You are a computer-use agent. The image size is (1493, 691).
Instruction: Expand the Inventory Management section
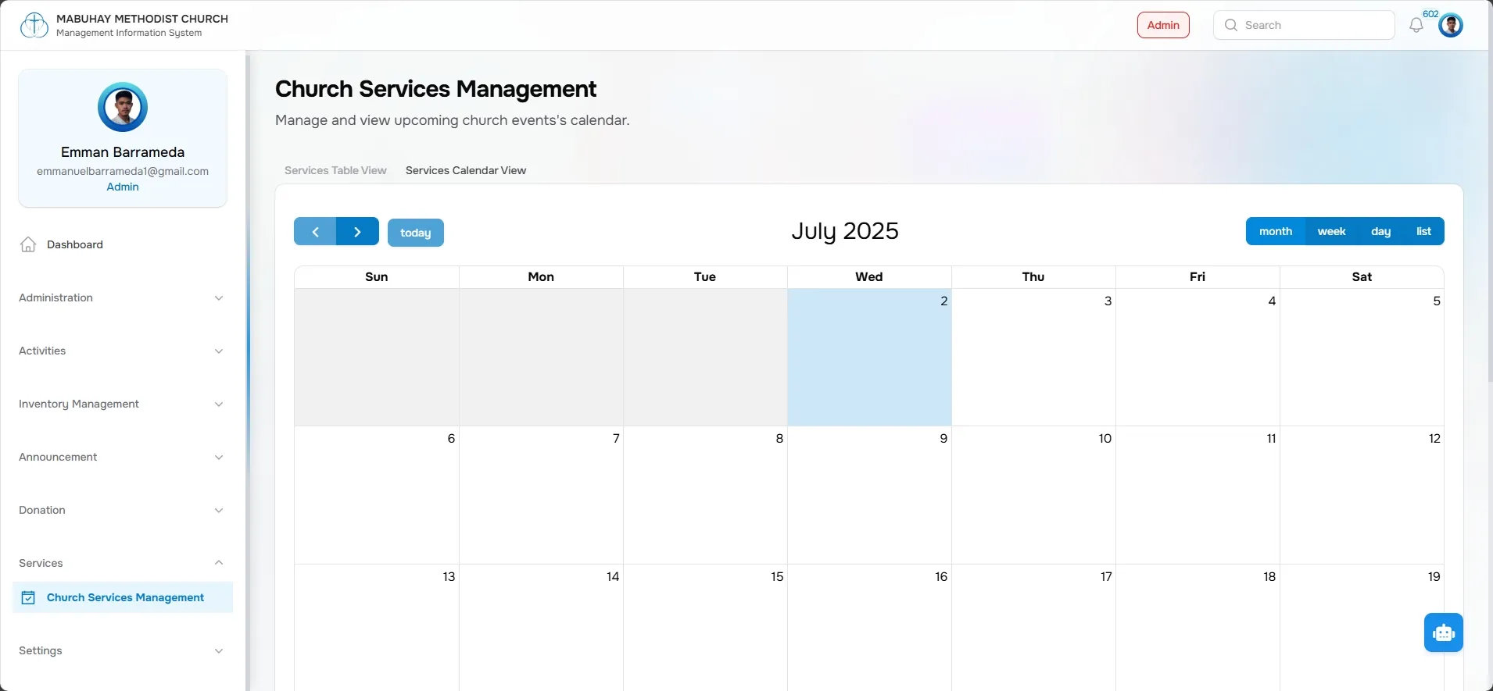121,404
